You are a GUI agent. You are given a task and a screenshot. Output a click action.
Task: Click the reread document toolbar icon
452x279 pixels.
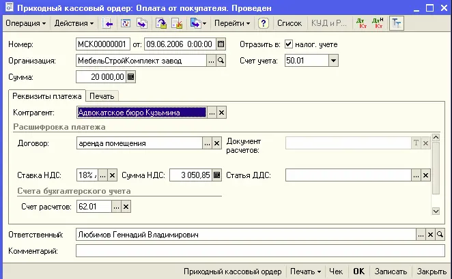click(x=126, y=23)
